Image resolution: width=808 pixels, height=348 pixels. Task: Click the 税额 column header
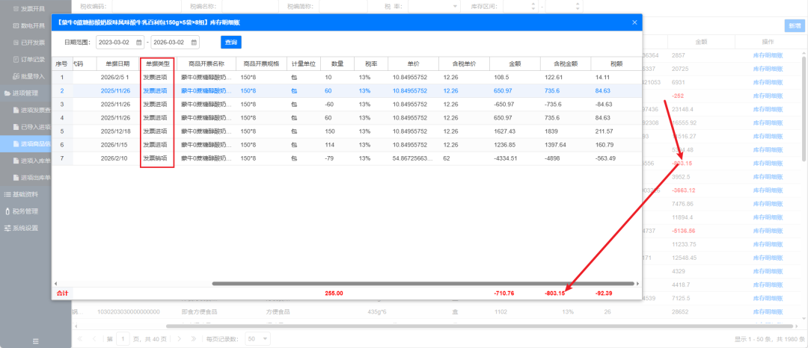pyautogui.click(x=616, y=64)
